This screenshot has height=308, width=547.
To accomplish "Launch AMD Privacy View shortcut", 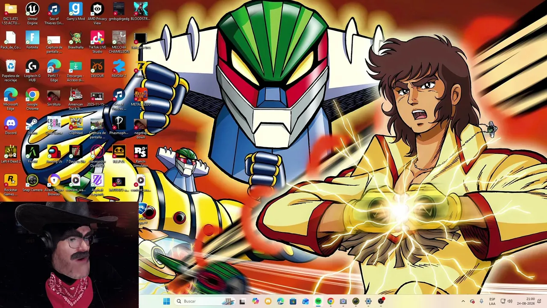I will tap(97, 13).
